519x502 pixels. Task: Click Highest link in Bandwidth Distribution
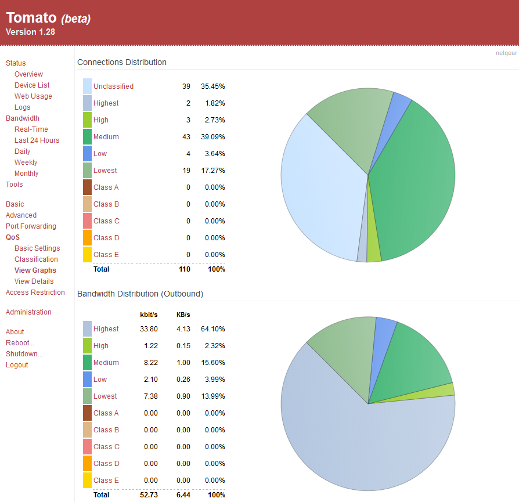click(x=106, y=329)
